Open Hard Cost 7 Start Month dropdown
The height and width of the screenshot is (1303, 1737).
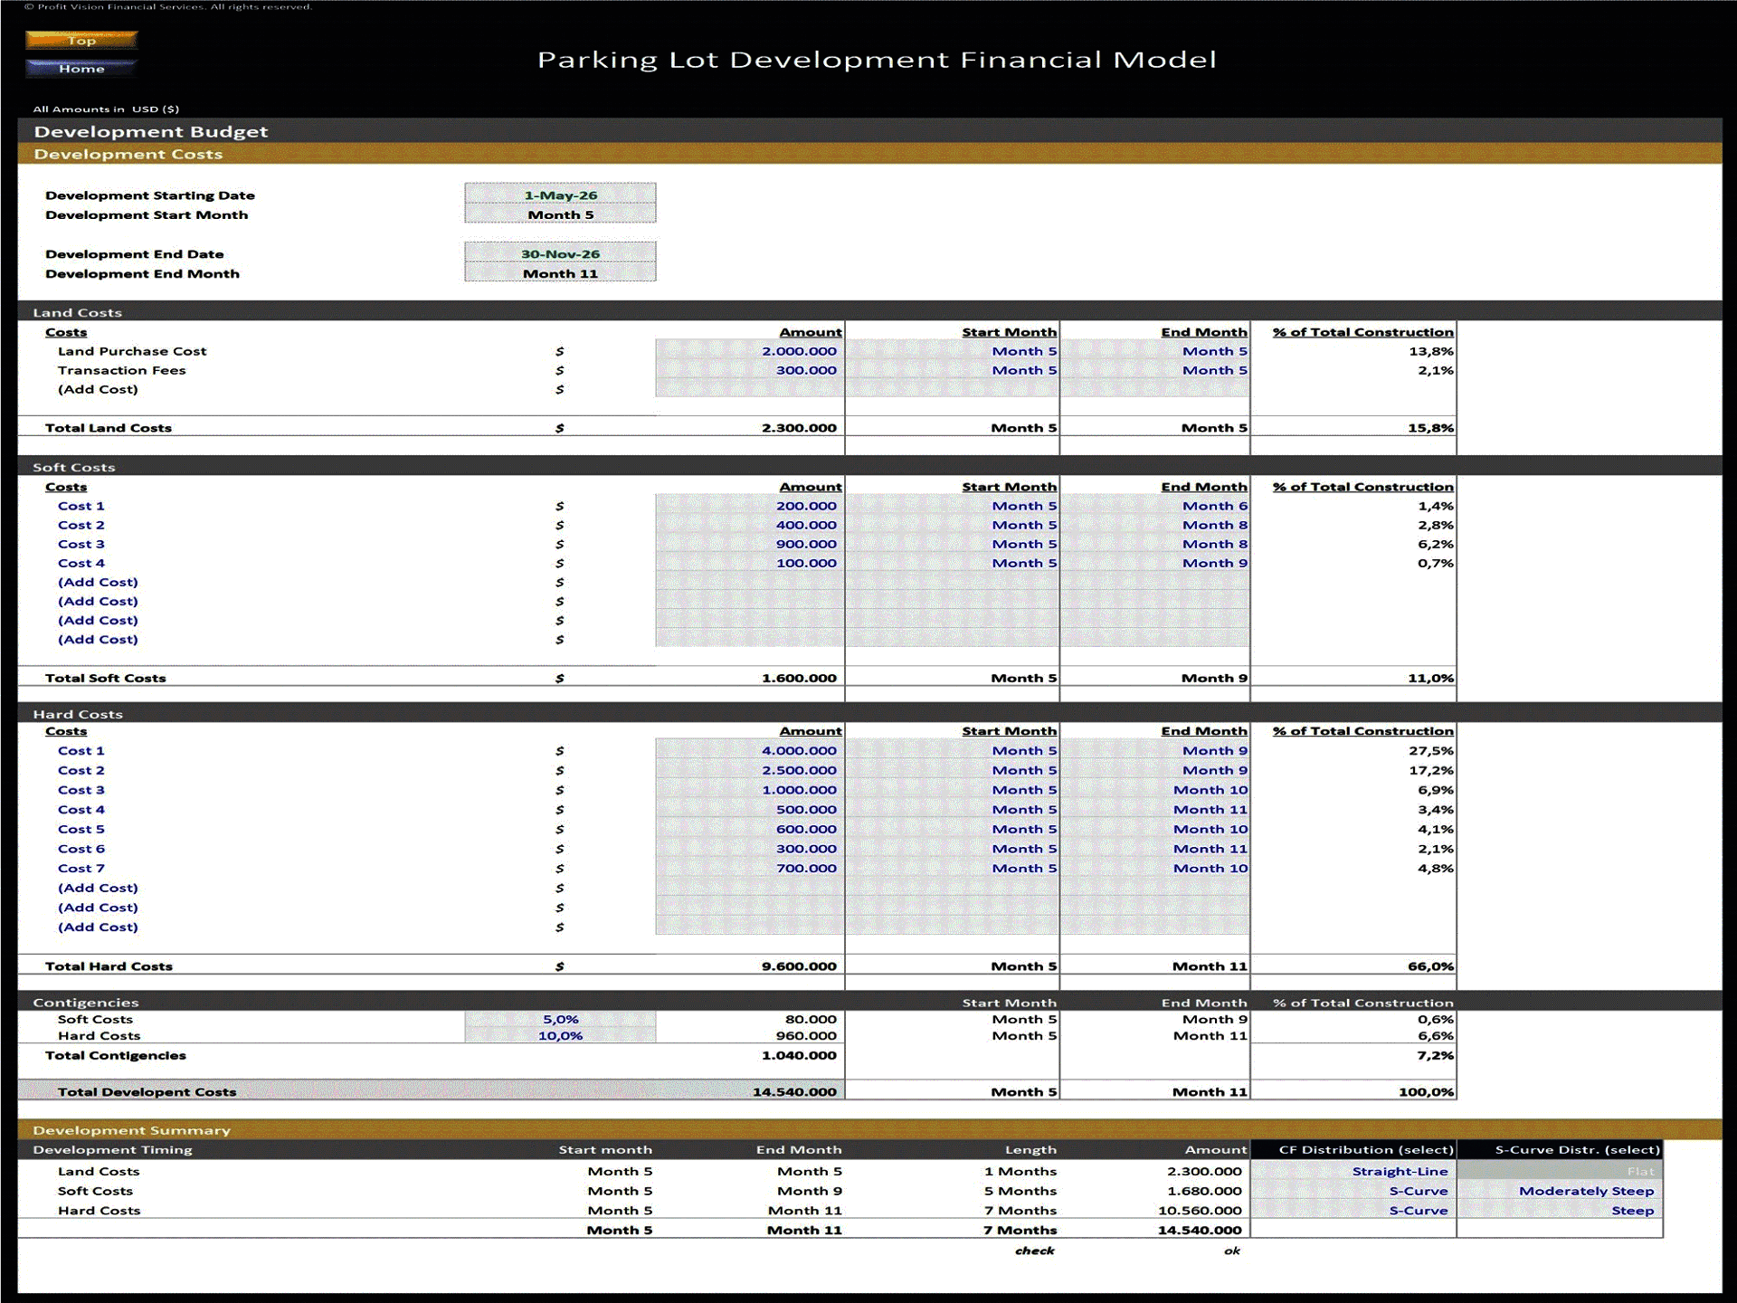[x=953, y=868]
